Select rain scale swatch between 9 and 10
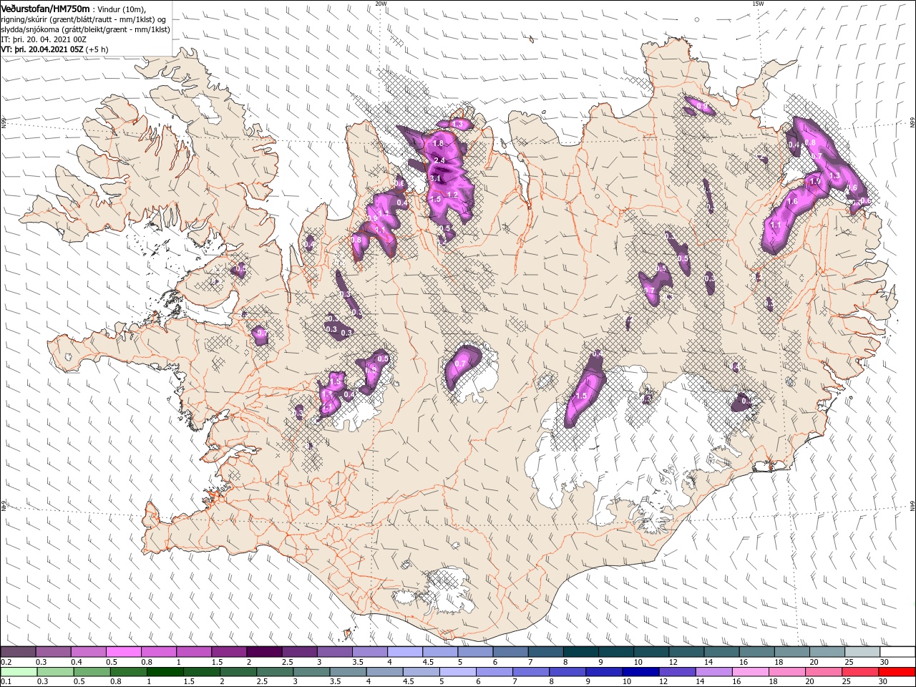Viewport: 916px width, 687px height. click(x=603, y=672)
